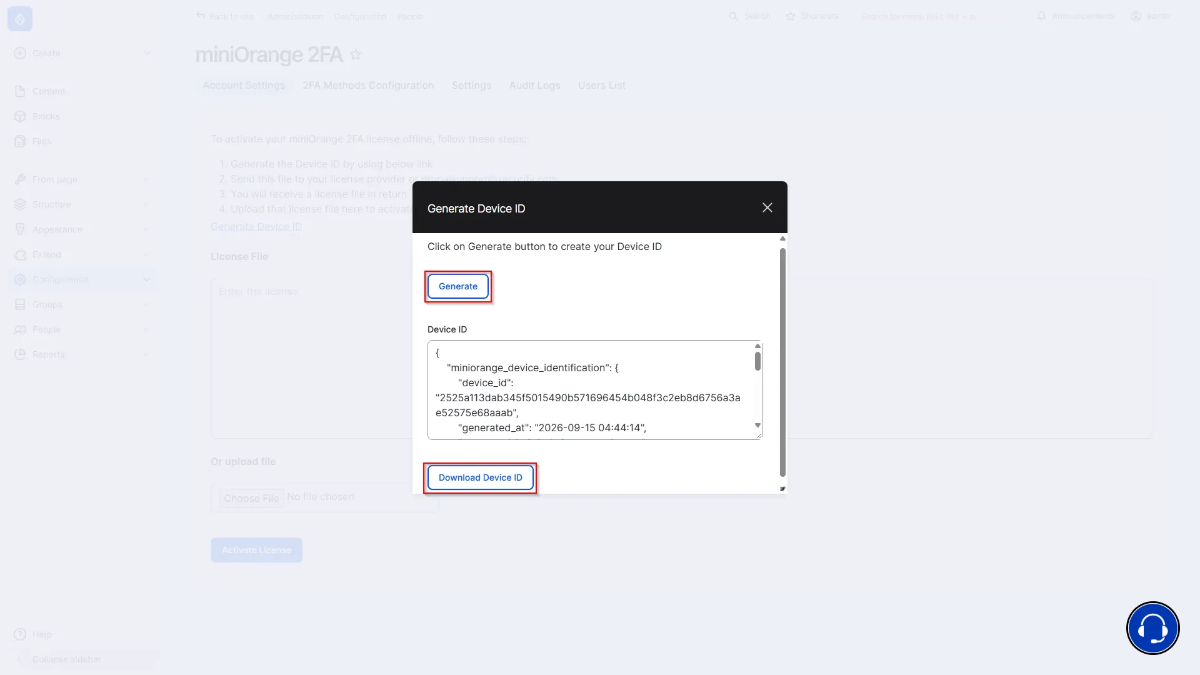
Task: Open Content in the sidebar
Action: pyautogui.click(x=49, y=91)
